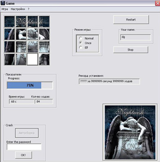
Task: Click the Game window title icon
Action: [3, 3]
